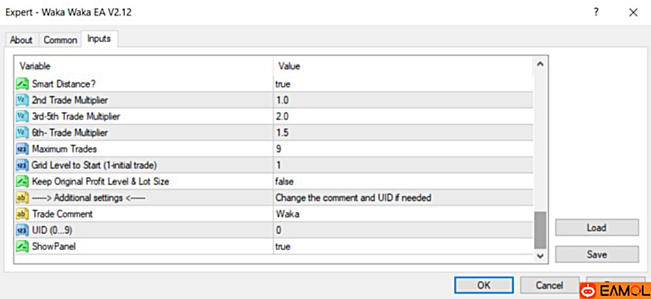The image size is (651, 299).
Task: Click the Grid Level to Start integer icon
Action: point(21,165)
